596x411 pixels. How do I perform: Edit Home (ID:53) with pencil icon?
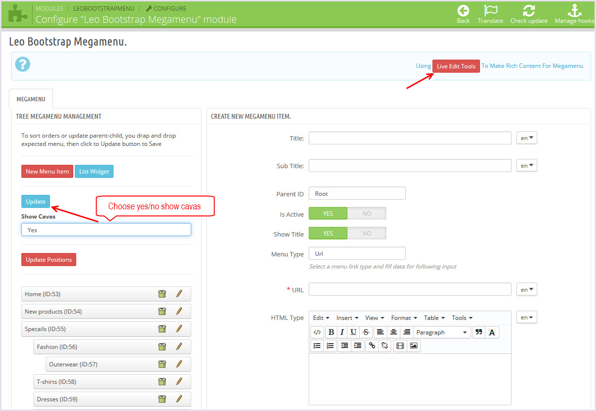click(x=179, y=294)
